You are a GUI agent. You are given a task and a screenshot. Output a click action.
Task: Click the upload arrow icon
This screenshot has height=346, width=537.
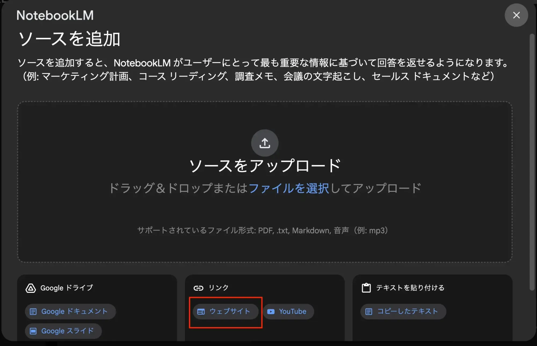(x=265, y=143)
